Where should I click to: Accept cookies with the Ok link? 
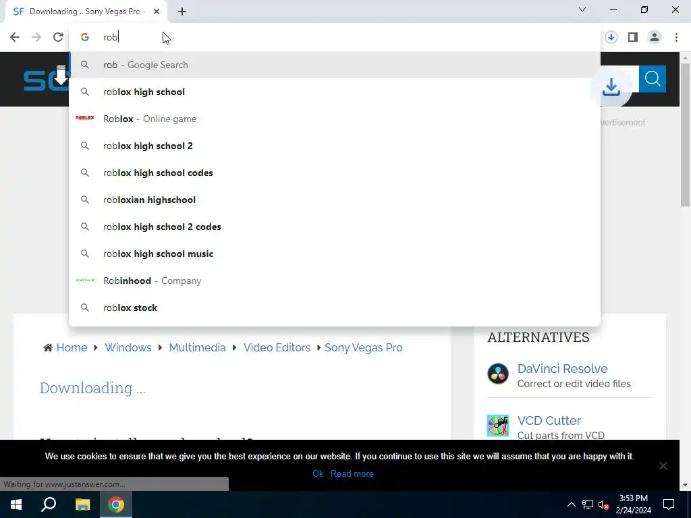point(318,473)
